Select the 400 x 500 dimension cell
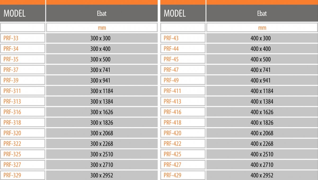Image resolution: width=318 pixels, height=180 pixels. click(262, 59)
